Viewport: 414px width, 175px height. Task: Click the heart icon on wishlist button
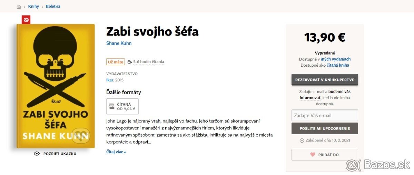[x=313, y=155]
